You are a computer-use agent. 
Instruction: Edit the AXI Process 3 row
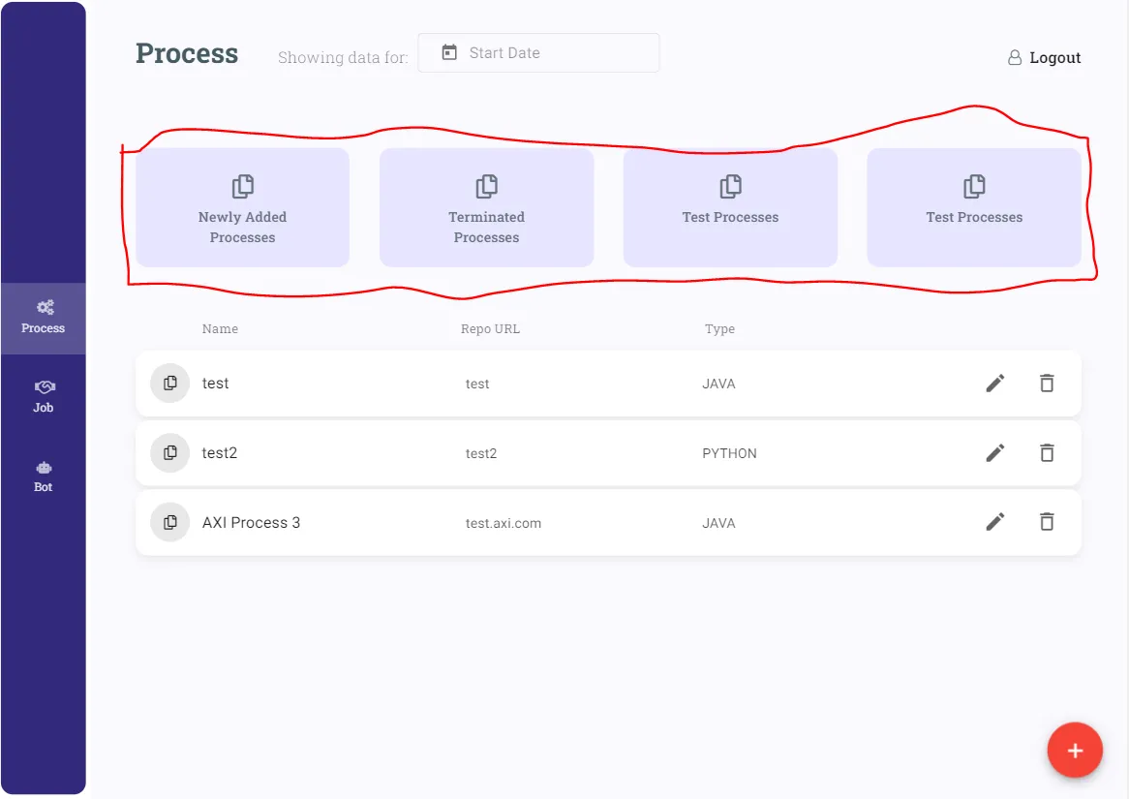[x=995, y=523]
